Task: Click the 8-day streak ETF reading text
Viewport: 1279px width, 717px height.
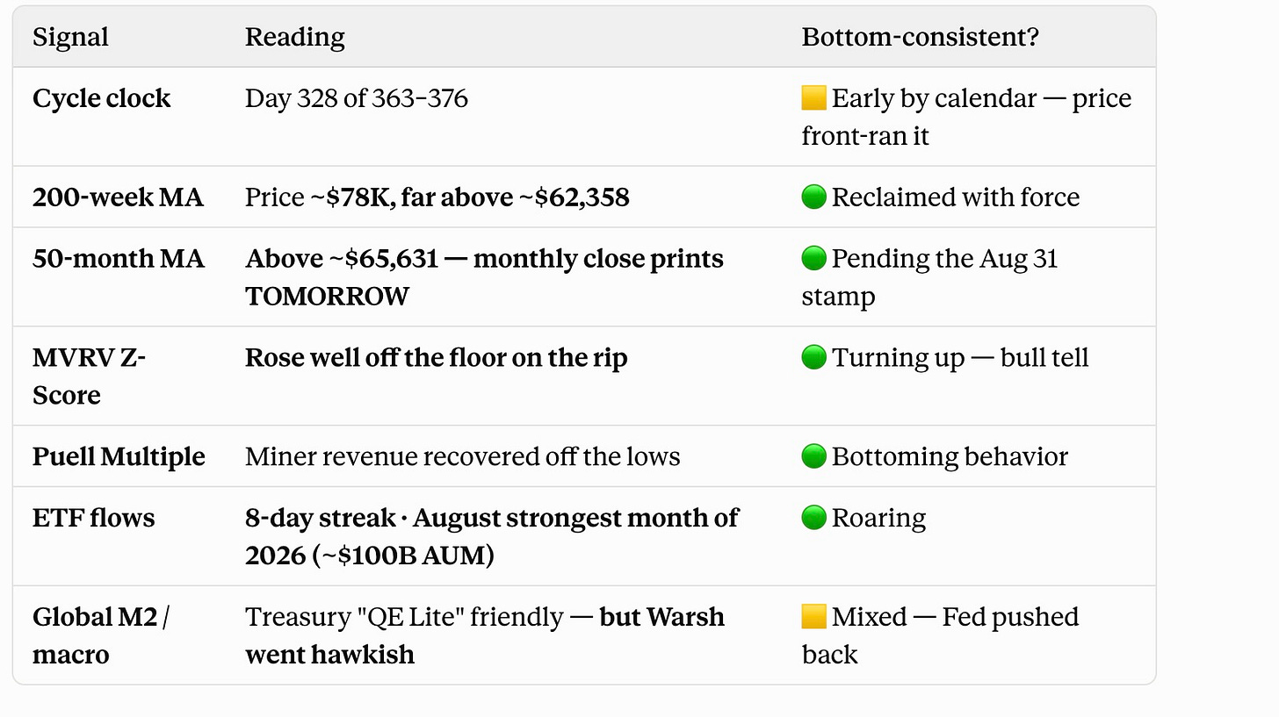Action: click(492, 536)
